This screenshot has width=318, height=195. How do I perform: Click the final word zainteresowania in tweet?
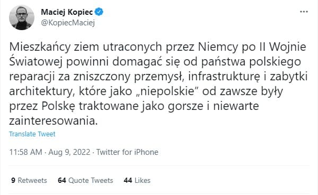(x=54, y=121)
